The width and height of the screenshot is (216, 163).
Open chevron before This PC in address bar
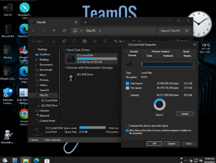(x=81, y=31)
